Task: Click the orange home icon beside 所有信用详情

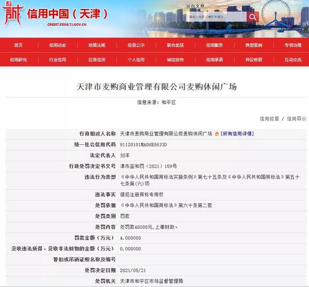Action: click(217, 134)
